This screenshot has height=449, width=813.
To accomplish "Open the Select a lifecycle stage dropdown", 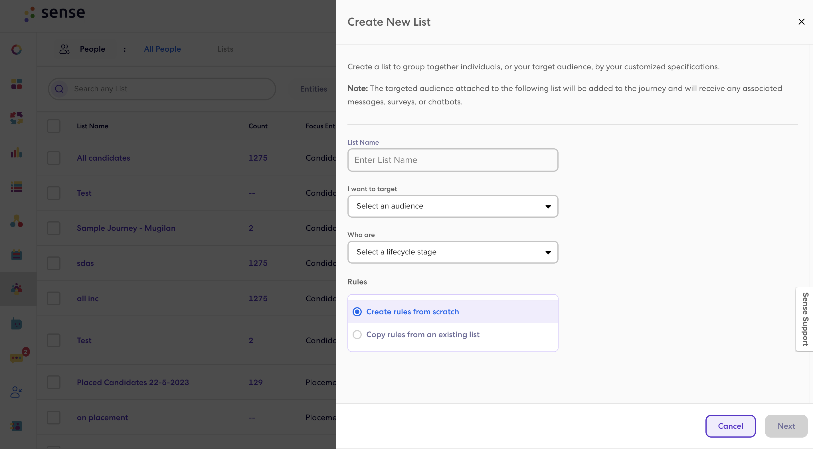I will (453, 252).
